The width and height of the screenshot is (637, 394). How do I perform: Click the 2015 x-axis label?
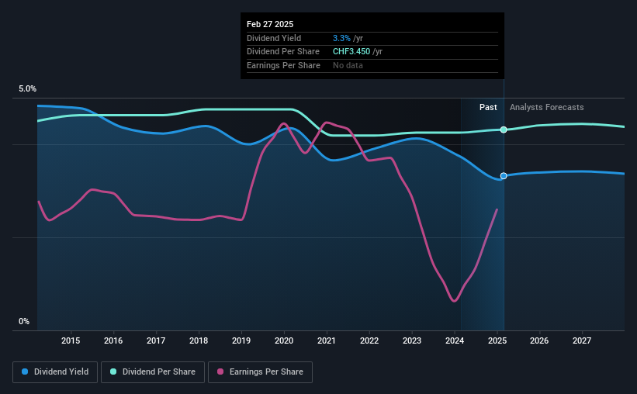(71, 340)
